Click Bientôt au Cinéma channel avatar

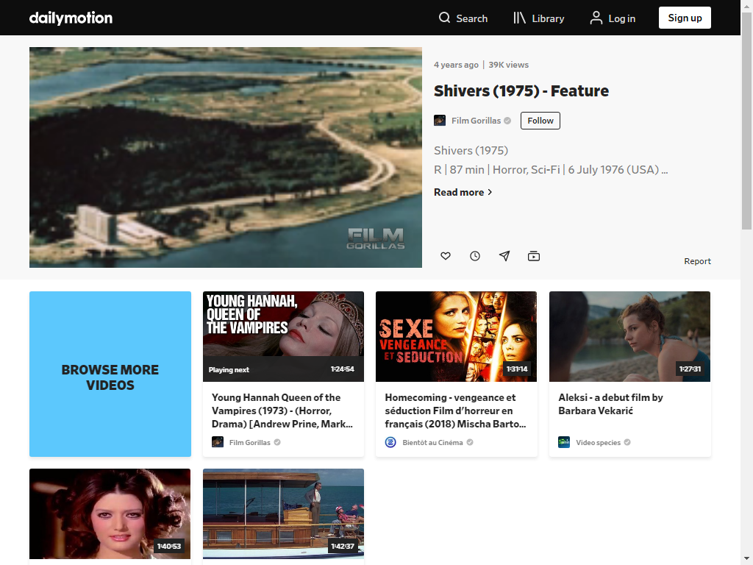[x=390, y=442]
